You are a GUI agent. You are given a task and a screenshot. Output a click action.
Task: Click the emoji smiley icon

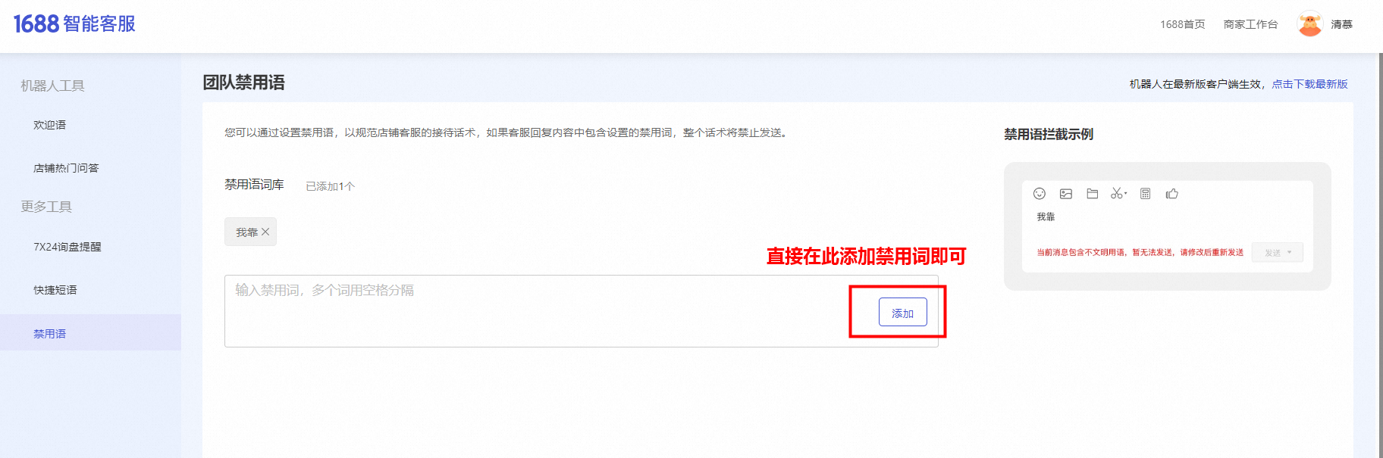(1040, 194)
